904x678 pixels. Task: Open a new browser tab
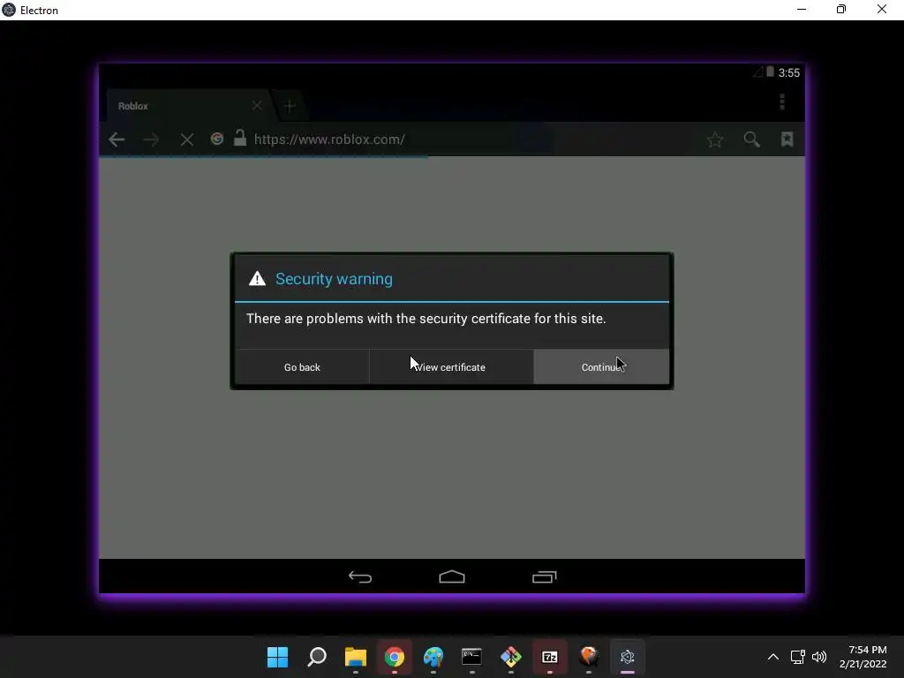coord(290,106)
